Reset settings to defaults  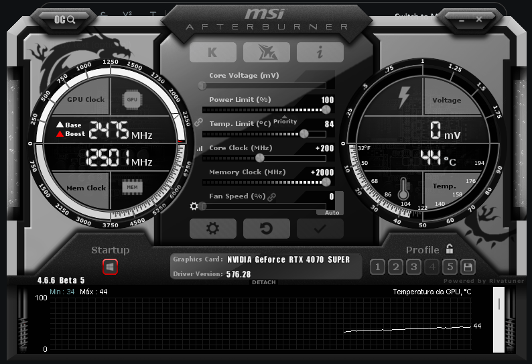pos(267,228)
